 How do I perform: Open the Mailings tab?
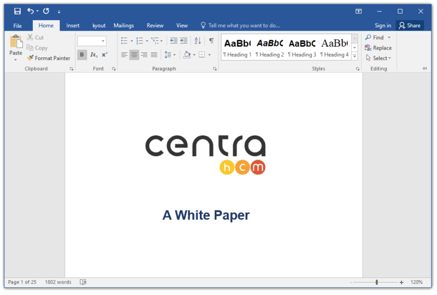pos(123,25)
